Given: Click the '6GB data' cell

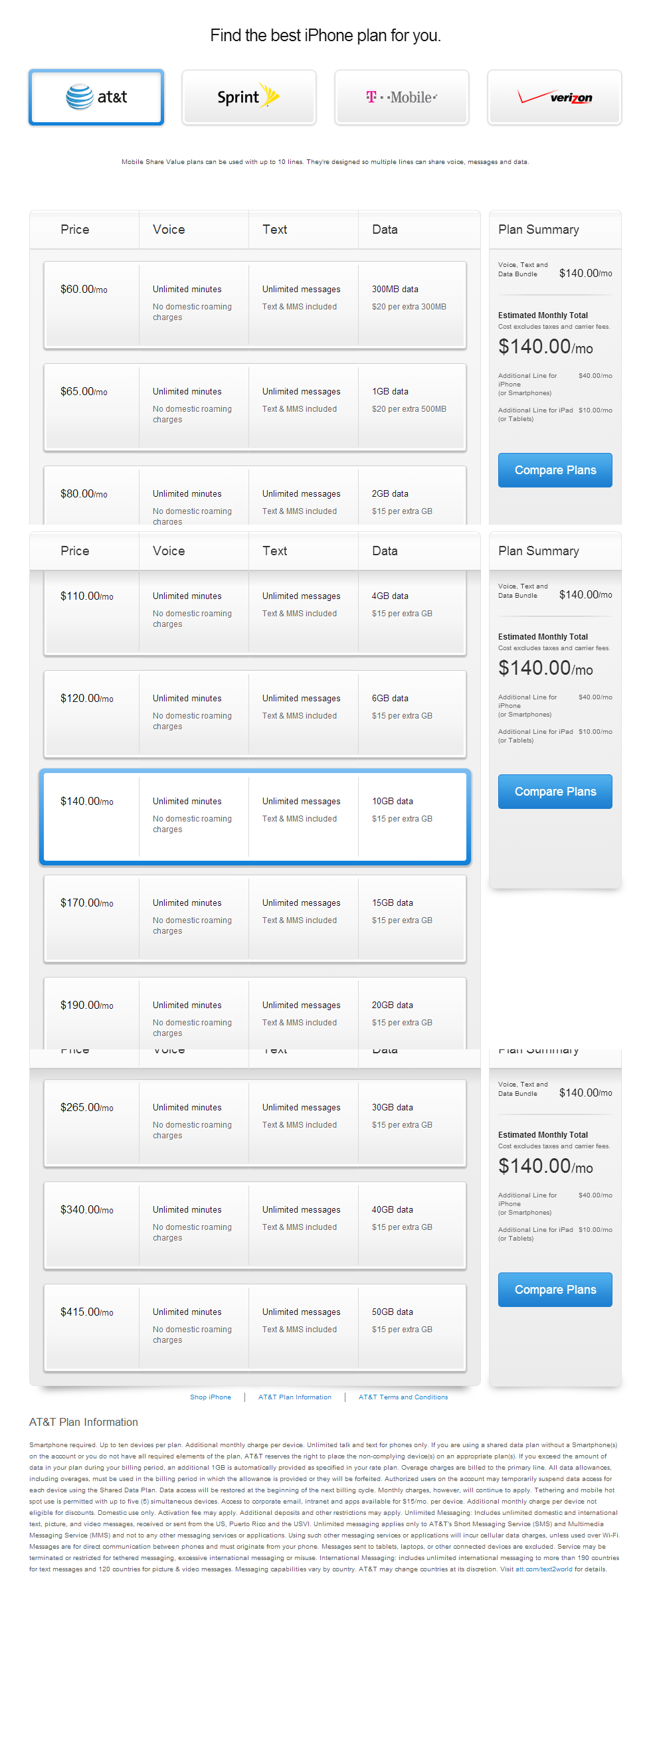Looking at the screenshot, I should click(390, 698).
